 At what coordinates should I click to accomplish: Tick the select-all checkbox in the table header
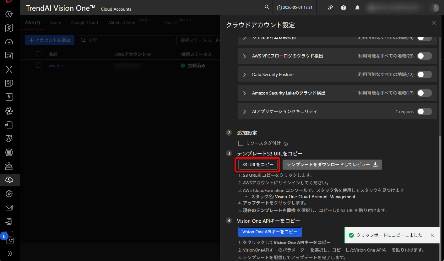click(39, 54)
